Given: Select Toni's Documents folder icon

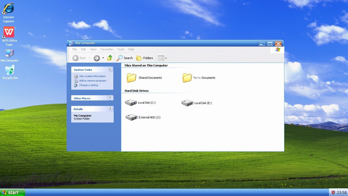Looking at the screenshot, I should click(x=187, y=78).
